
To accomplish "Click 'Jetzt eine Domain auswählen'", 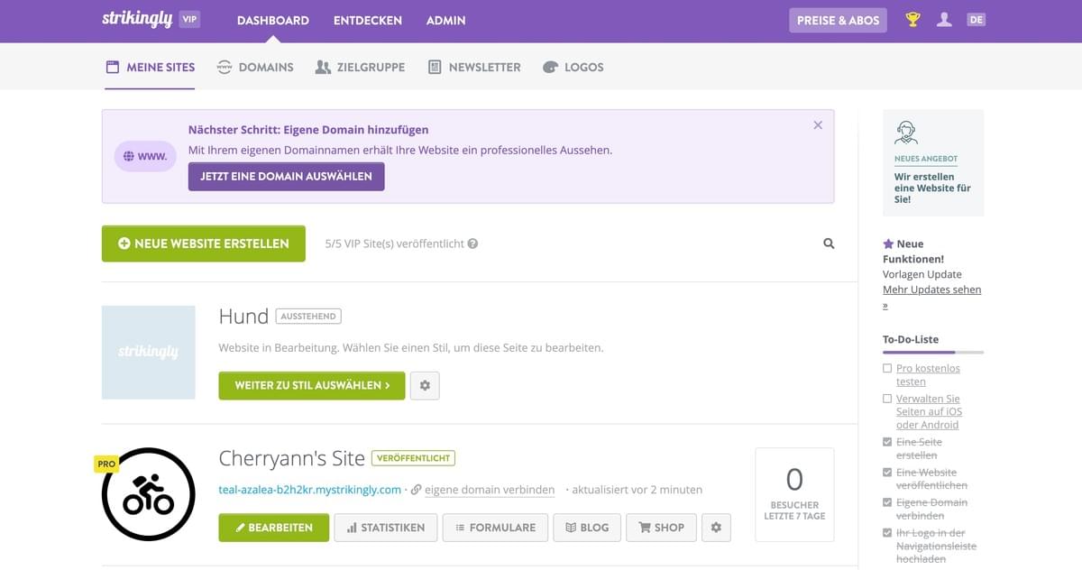I will (287, 177).
